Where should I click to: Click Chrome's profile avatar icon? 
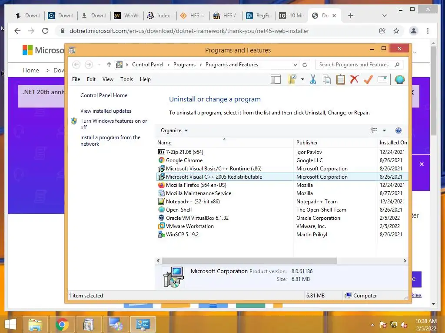414,31
